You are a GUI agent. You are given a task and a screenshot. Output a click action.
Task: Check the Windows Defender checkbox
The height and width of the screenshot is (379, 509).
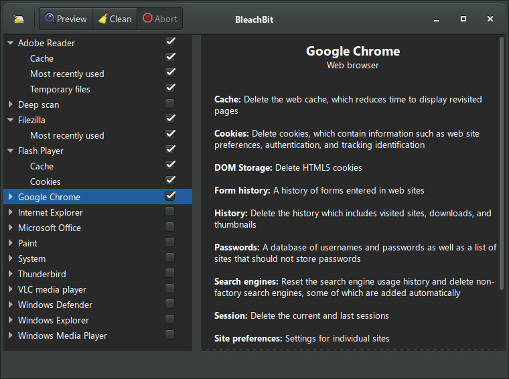coord(169,304)
